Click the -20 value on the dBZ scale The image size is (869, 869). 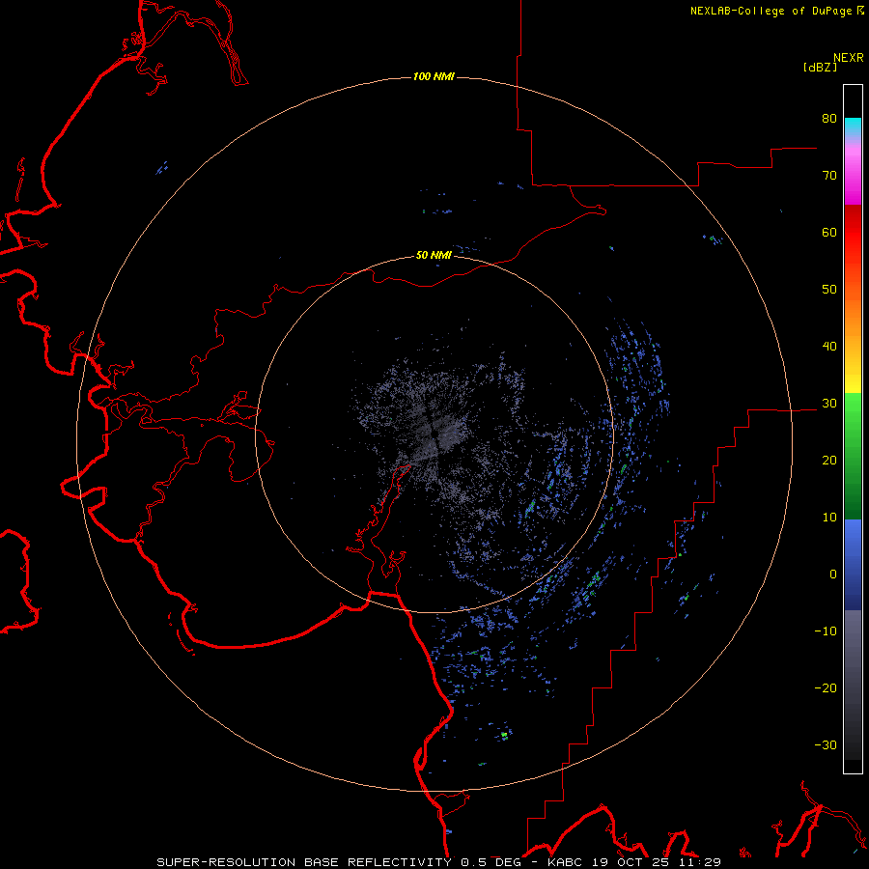(x=826, y=687)
